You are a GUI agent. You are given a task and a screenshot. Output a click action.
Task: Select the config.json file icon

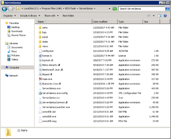40,51
